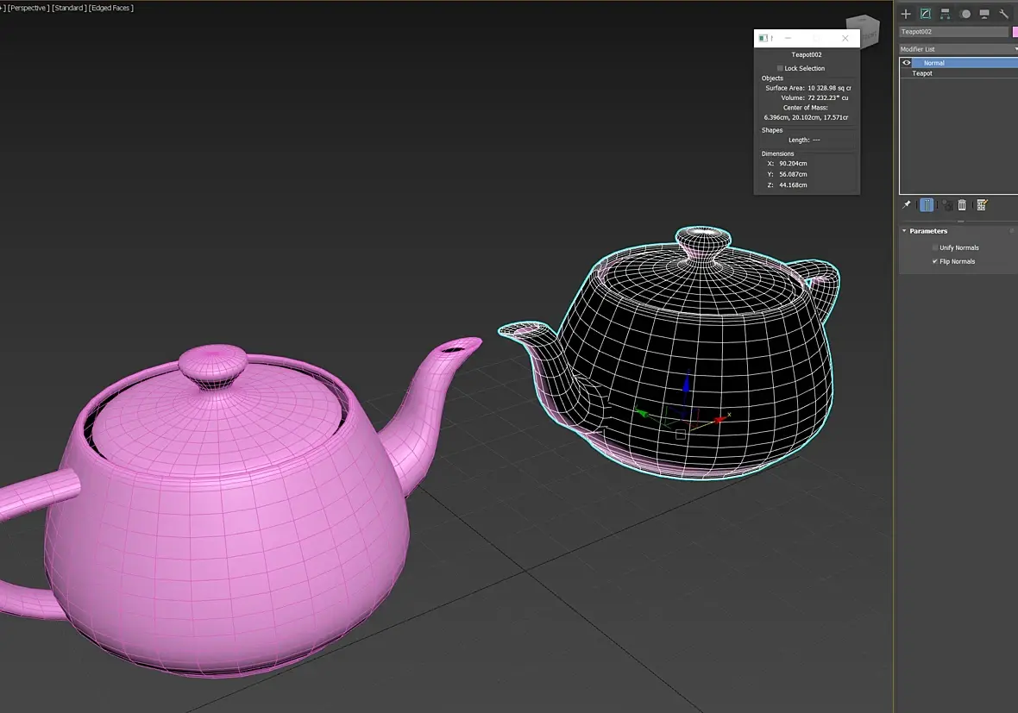The image size is (1018, 713).
Task: Toggle Show End Result button
Action: 927,205
